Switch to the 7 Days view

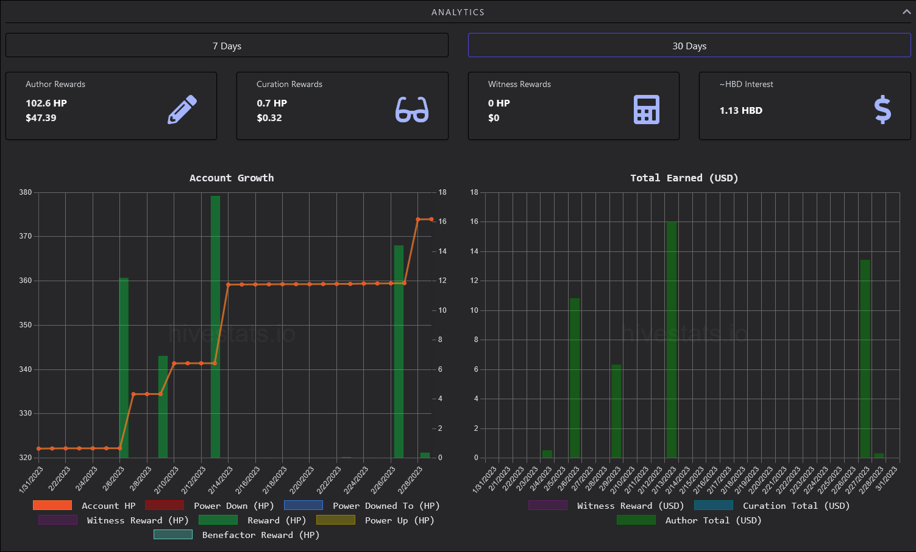tap(227, 46)
